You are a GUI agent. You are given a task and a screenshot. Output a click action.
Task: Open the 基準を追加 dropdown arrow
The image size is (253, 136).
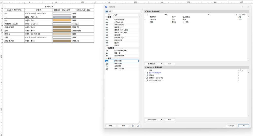point(161,64)
